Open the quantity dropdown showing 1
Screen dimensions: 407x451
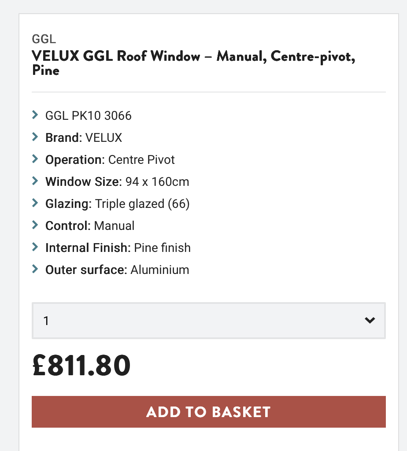(x=208, y=321)
